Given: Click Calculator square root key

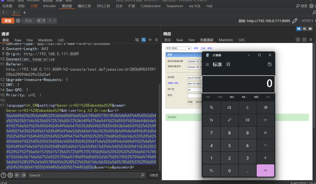Looking at the screenshot, I should tap(248, 120).
